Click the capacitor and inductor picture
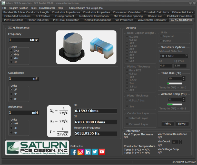 coord(86,47)
